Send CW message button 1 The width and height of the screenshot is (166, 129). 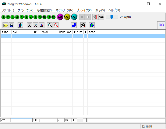3,17
